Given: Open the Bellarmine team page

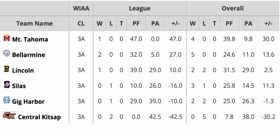Looking at the screenshot, I should pyautogui.click(x=28, y=55).
